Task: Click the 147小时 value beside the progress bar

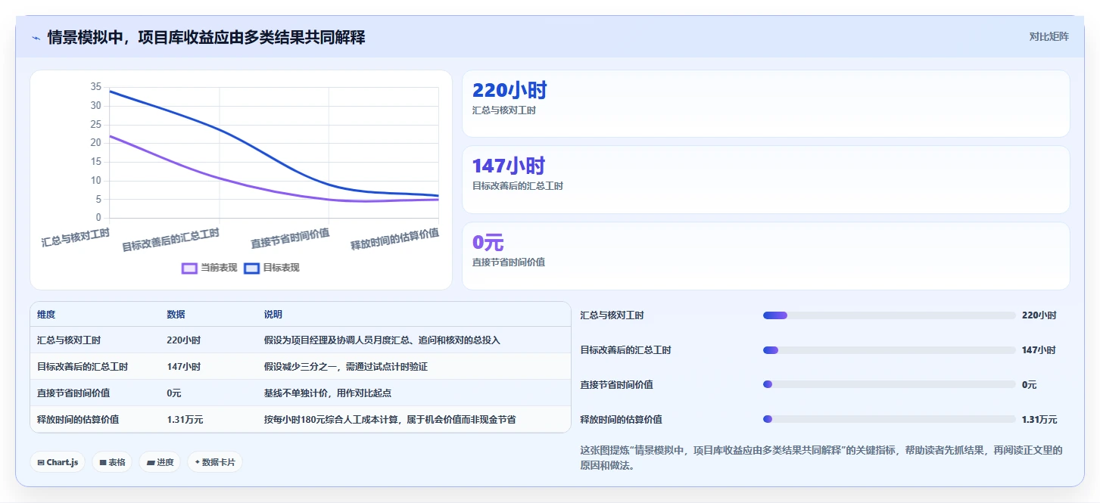Action: point(1039,350)
